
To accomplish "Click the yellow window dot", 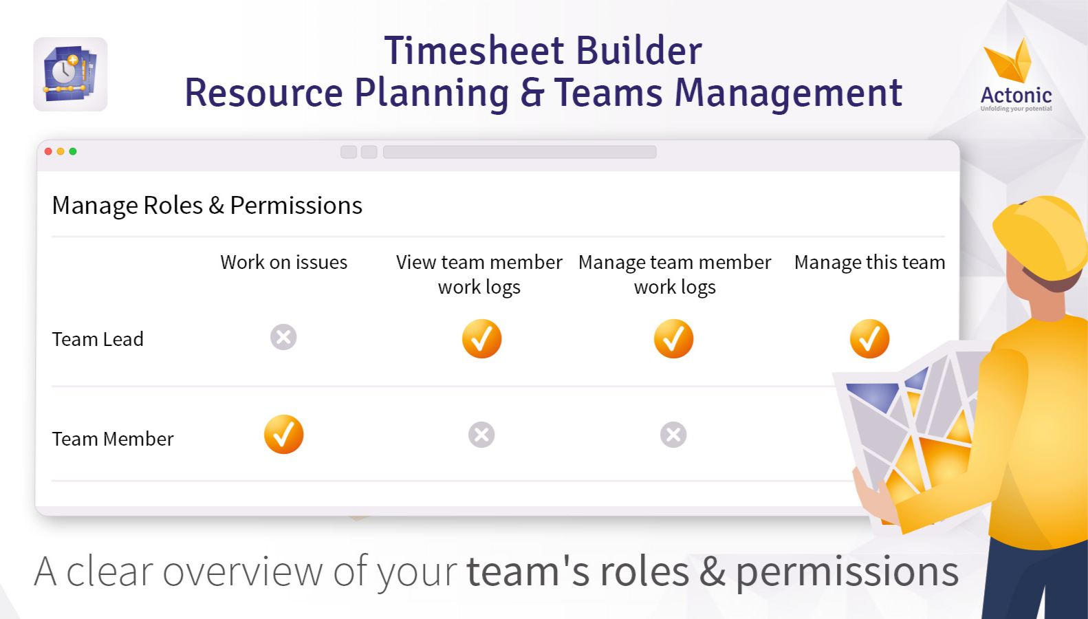I will pyautogui.click(x=61, y=151).
